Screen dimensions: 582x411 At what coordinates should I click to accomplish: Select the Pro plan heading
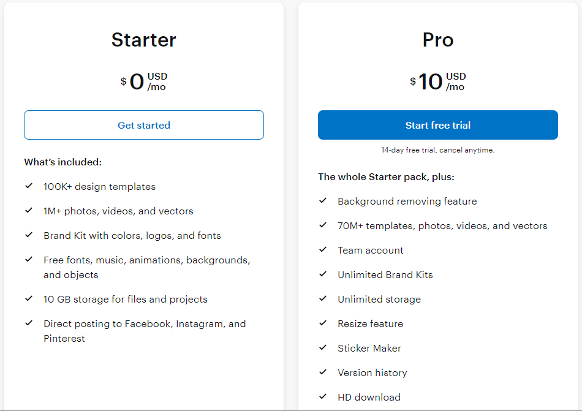click(x=438, y=40)
